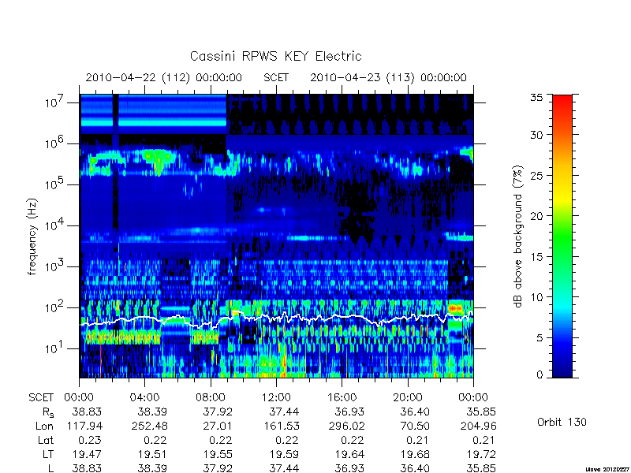Click the LT value 19.68
The height and width of the screenshot is (473, 631).
(416, 455)
